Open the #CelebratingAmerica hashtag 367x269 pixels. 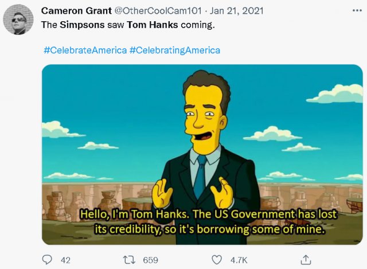pyautogui.click(x=175, y=50)
